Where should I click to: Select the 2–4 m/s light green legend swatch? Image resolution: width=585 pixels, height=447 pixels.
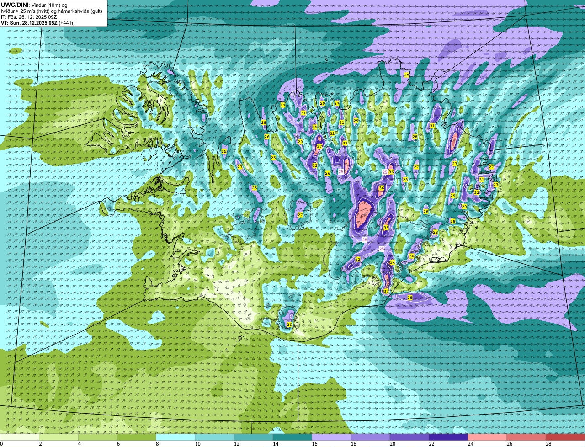[x=58, y=437]
